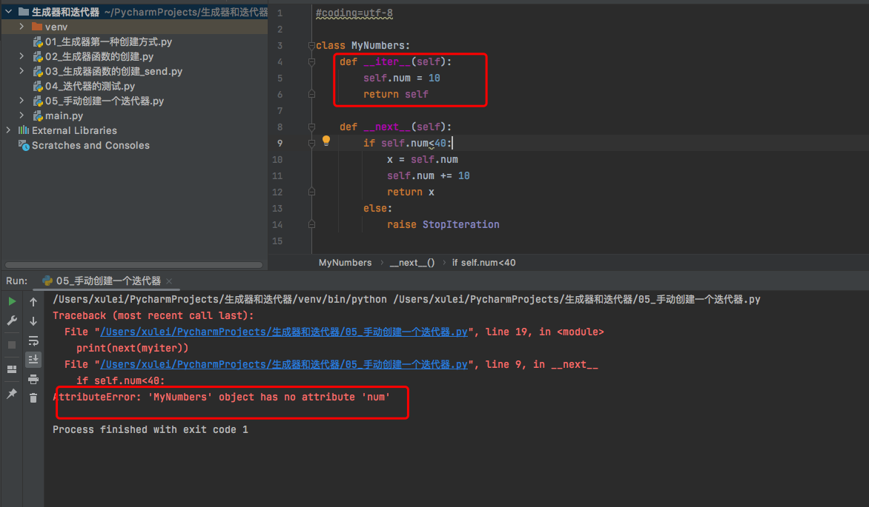
Task: Close the 05_手动创建一个迭代器 run tab
Action: pos(169,281)
